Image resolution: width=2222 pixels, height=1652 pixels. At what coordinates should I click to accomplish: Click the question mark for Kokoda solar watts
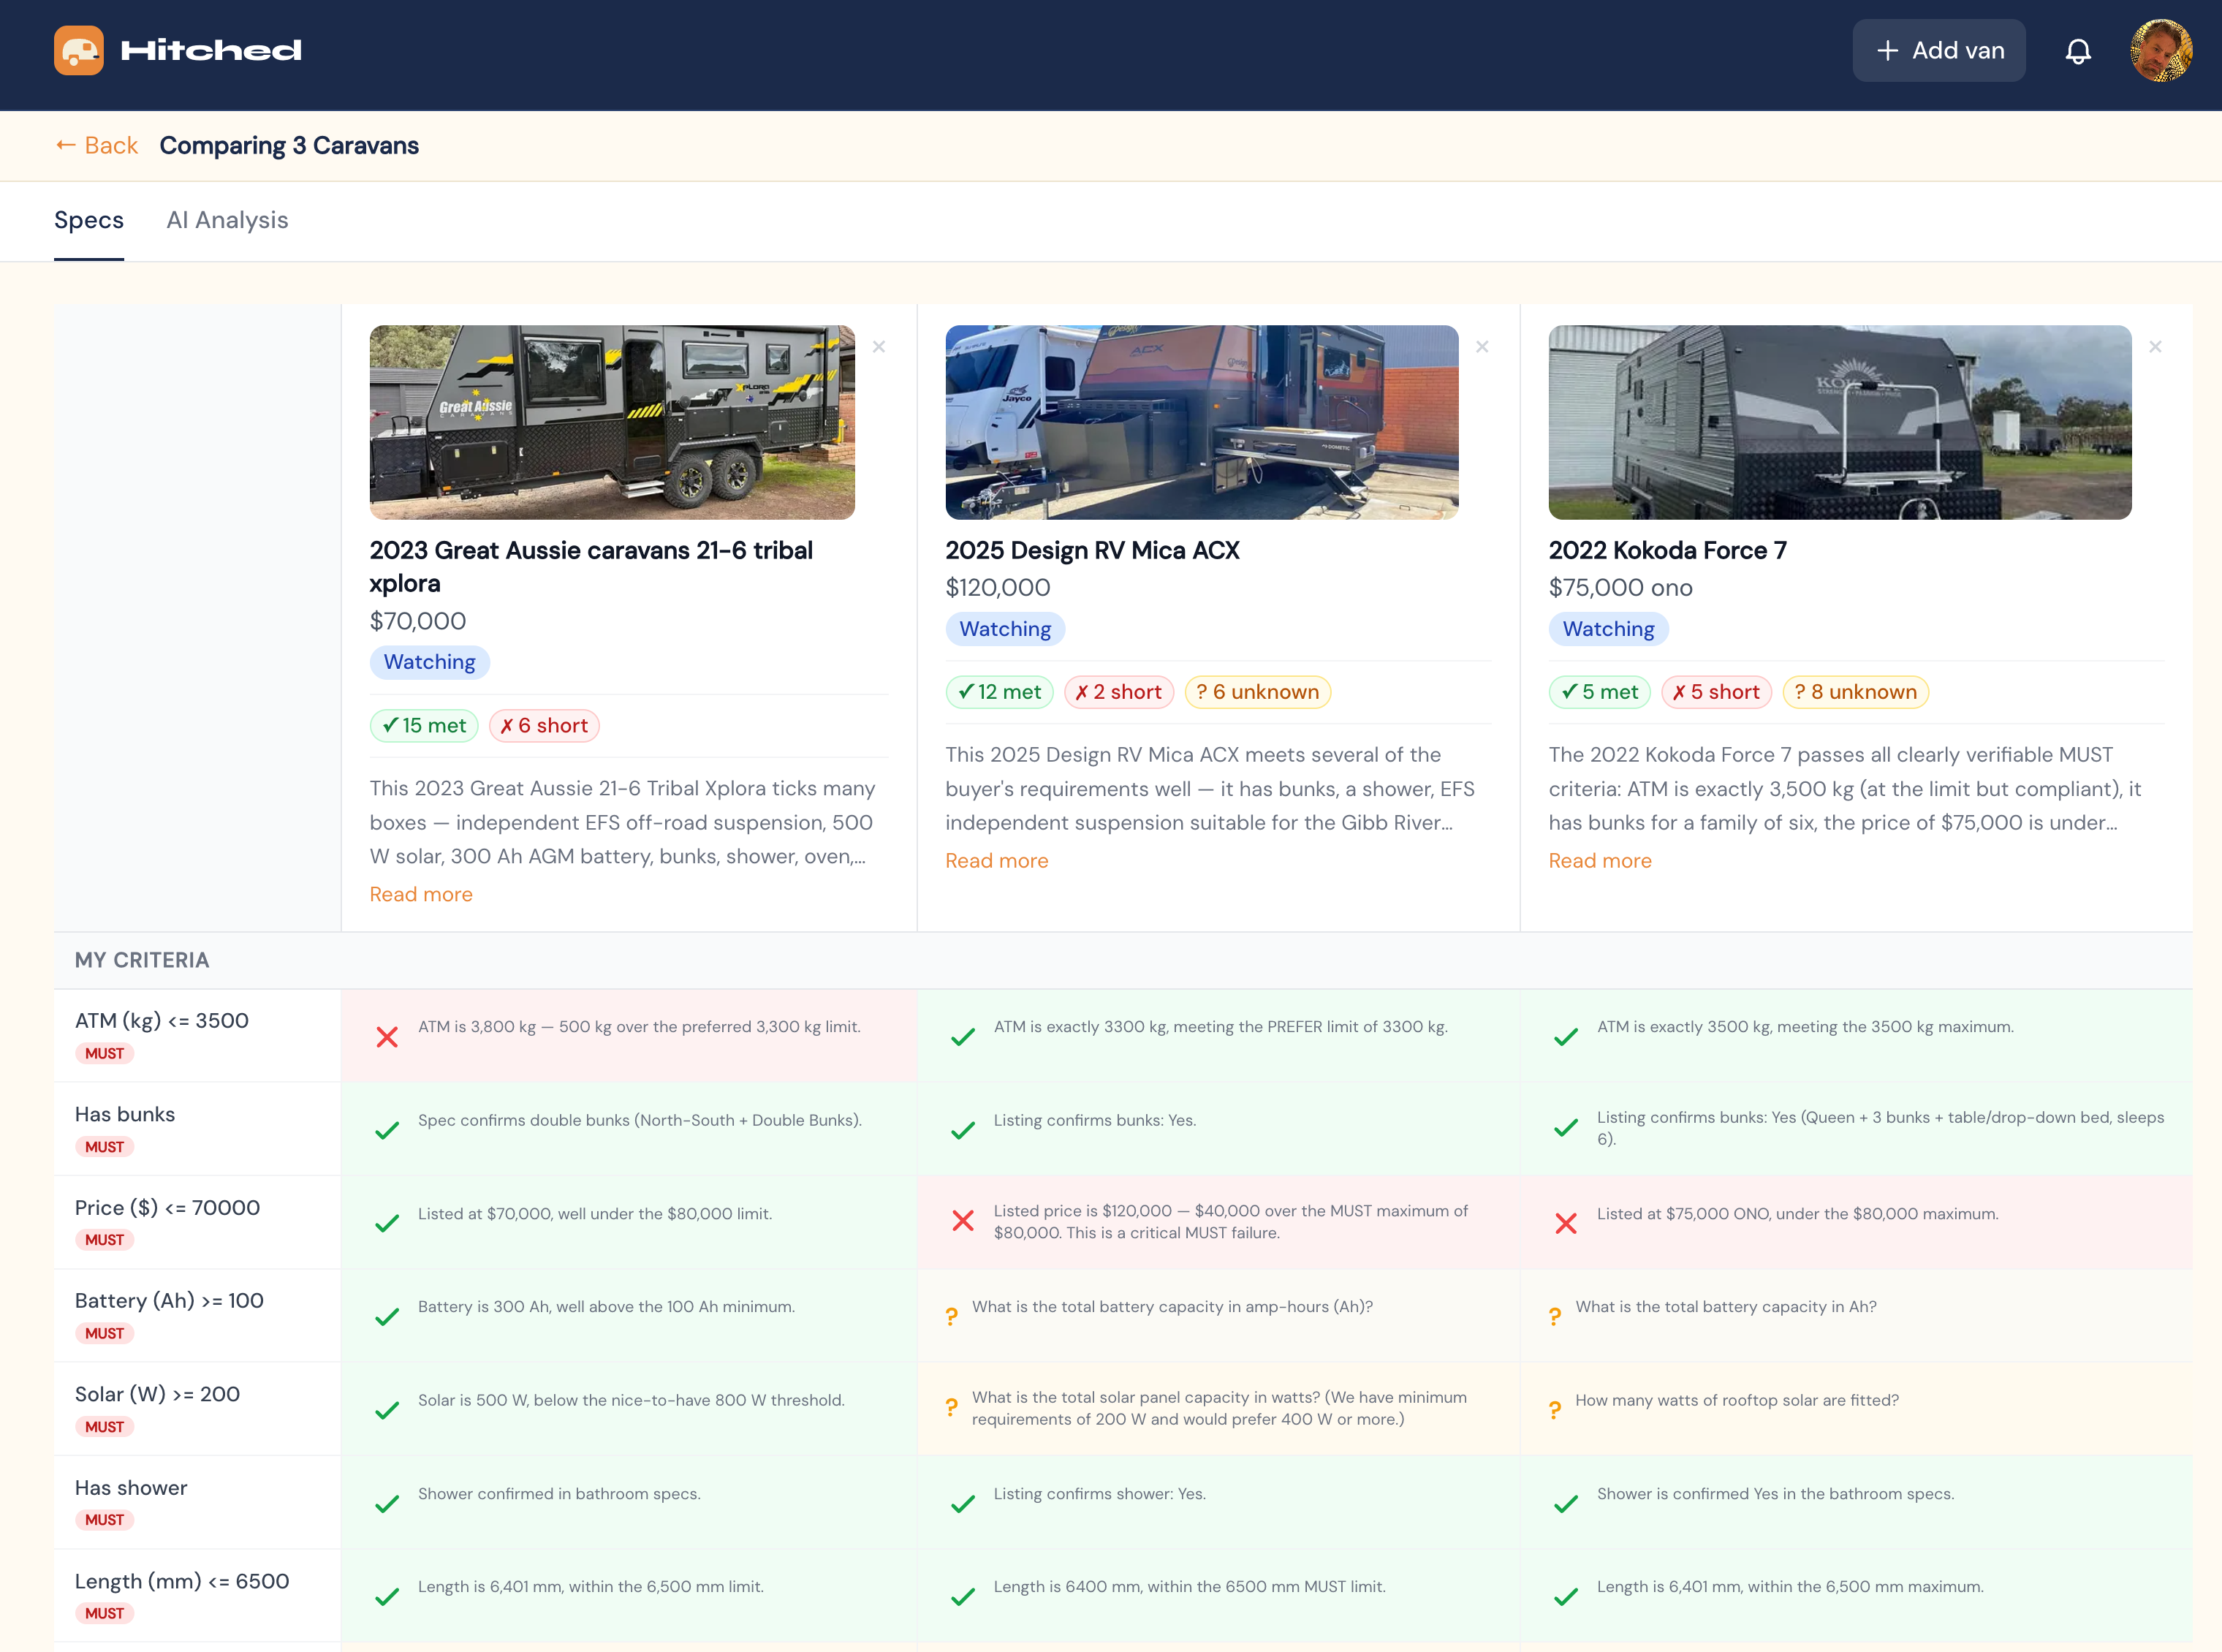[1554, 1410]
